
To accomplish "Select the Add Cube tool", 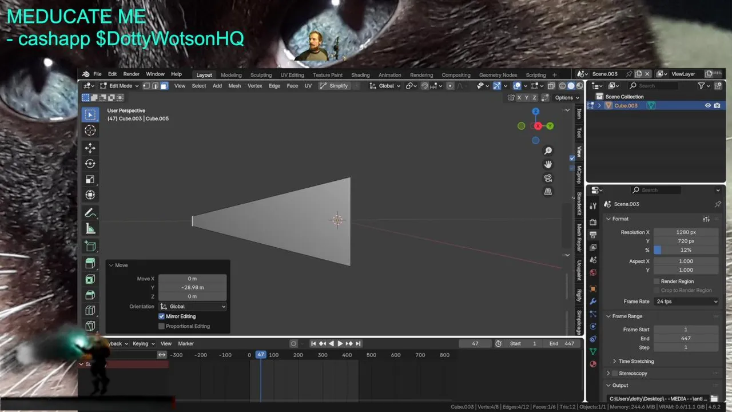I will [x=90, y=246].
